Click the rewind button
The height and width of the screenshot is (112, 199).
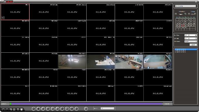53,109
